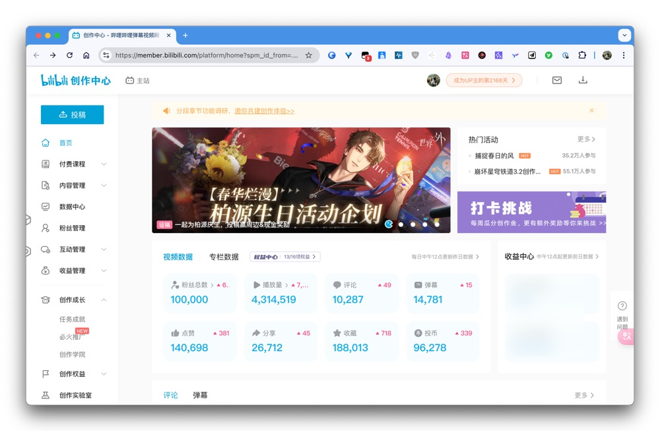Click the 评论 10,287 stat
The width and height of the screenshot is (660, 431).
tap(362, 293)
